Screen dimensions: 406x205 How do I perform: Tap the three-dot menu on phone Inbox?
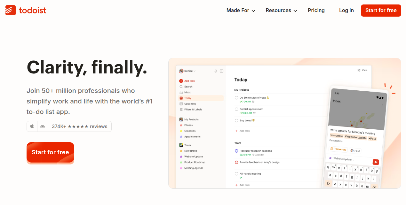pos(382,105)
